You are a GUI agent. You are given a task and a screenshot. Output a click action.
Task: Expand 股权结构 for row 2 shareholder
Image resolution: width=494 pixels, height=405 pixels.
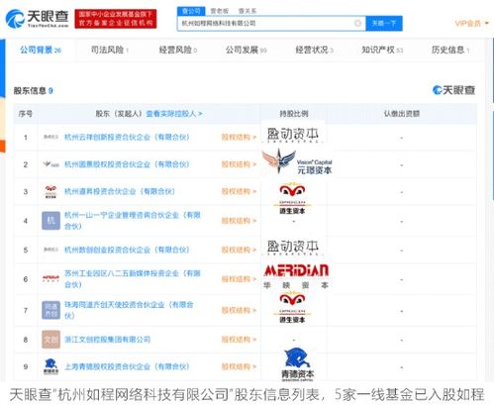239,164
